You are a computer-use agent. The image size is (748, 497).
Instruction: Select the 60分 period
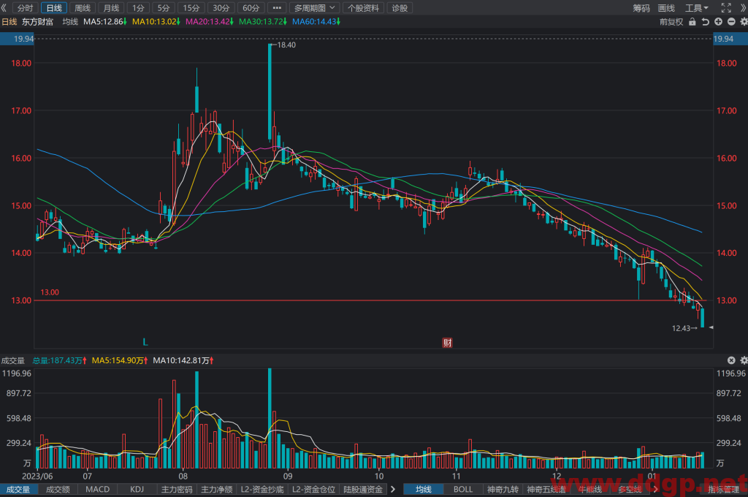251,8
